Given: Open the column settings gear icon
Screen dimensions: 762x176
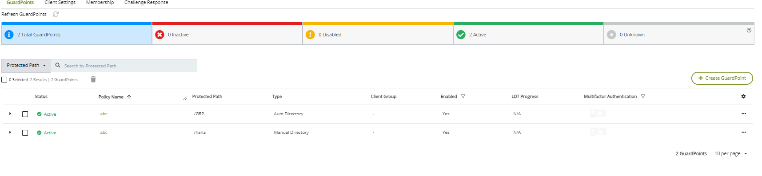Looking at the screenshot, I should [743, 96].
